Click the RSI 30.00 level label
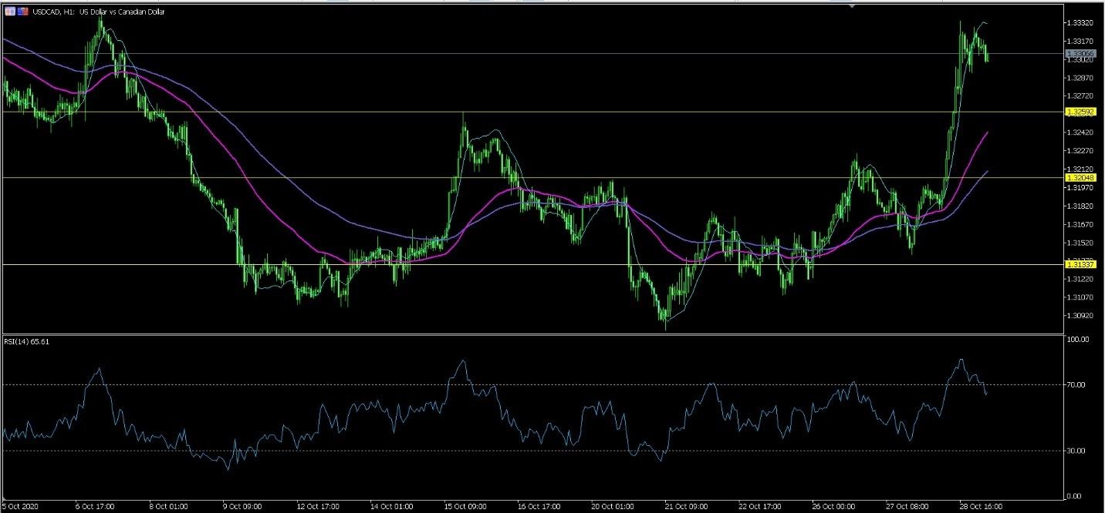This screenshot has width=1105, height=513. coord(1078,451)
